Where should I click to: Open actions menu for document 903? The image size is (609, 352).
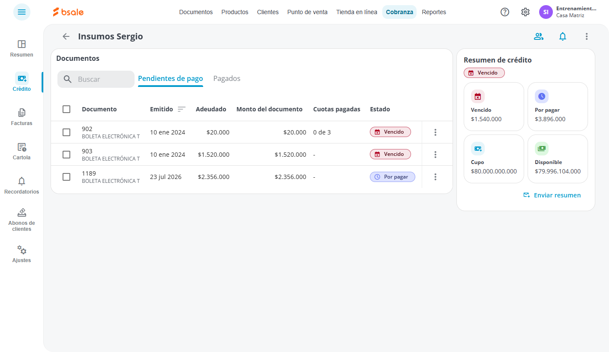click(x=435, y=155)
